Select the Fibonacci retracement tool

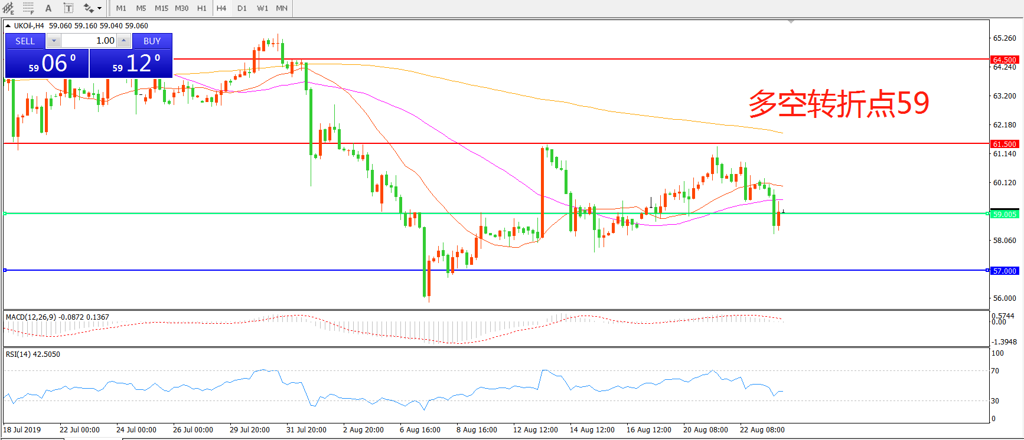pos(28,8)
